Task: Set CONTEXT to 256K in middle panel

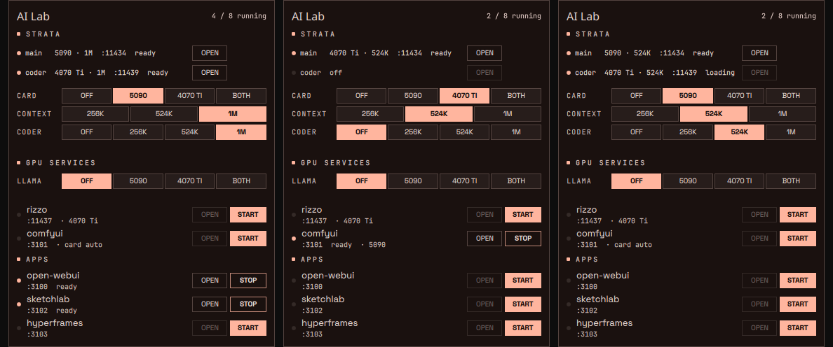Action: [x=370, y=114]
